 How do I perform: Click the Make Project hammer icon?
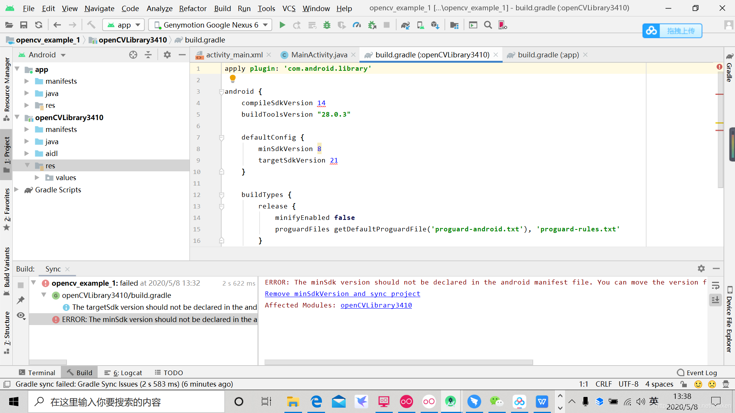click(x=91, y=25)
